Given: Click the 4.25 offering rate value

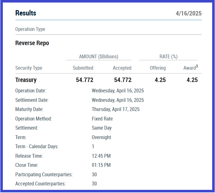Looking at the screenshot, I should coord(160,80).
